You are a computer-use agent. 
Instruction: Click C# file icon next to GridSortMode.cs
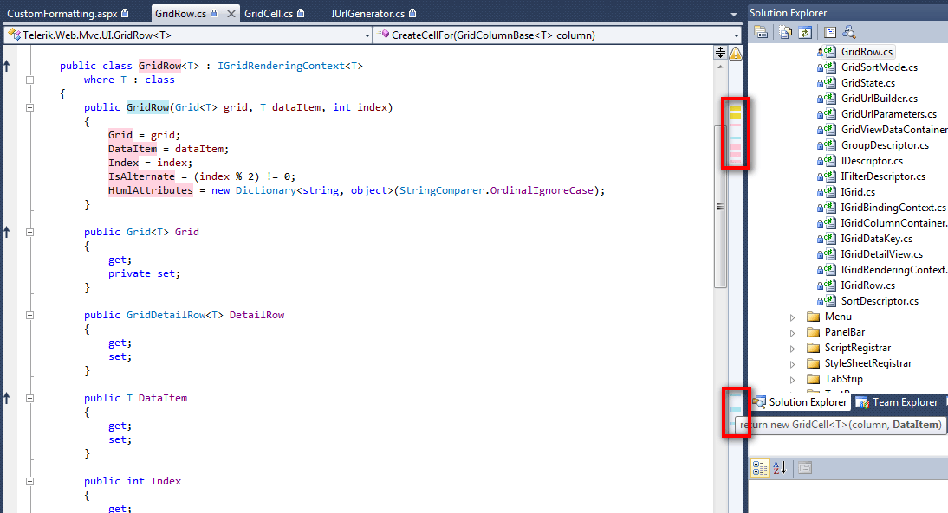click(830, 67)
